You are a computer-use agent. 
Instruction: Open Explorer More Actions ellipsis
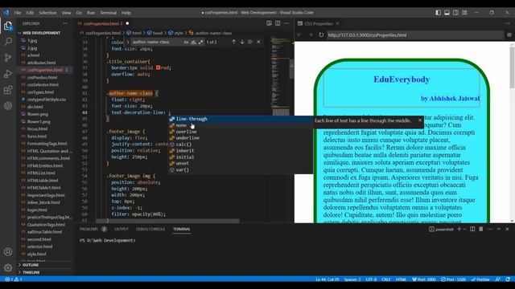click(65, 23)
